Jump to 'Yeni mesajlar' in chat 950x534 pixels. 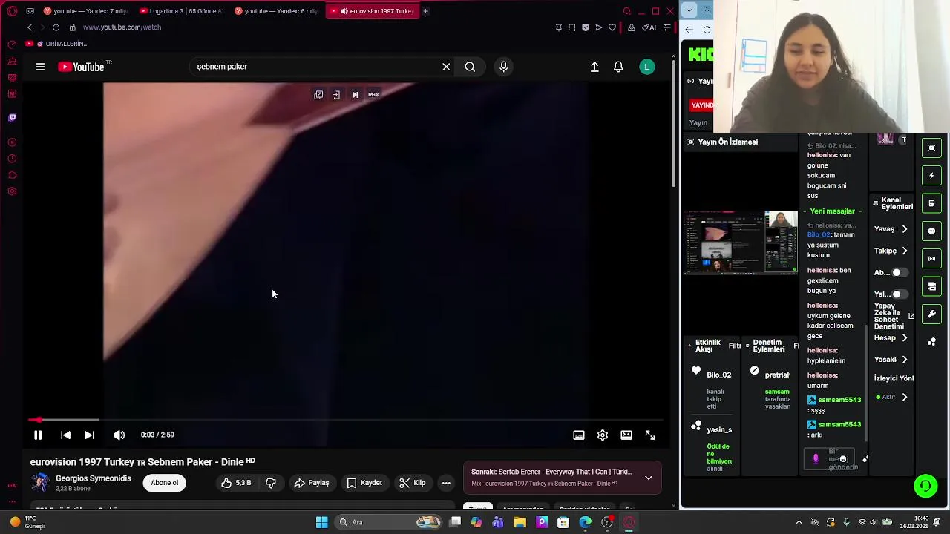[x=832, y=211]
